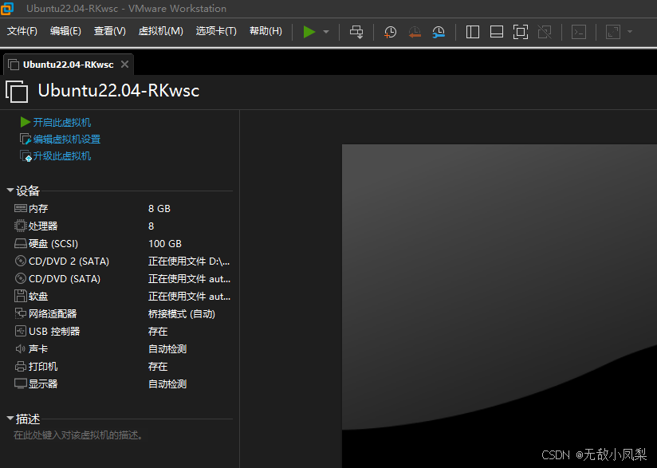Viewport: 657px width, 468px height.
Task: Select the 硬盘 (SCSI) device row
Action: point(122,244)
